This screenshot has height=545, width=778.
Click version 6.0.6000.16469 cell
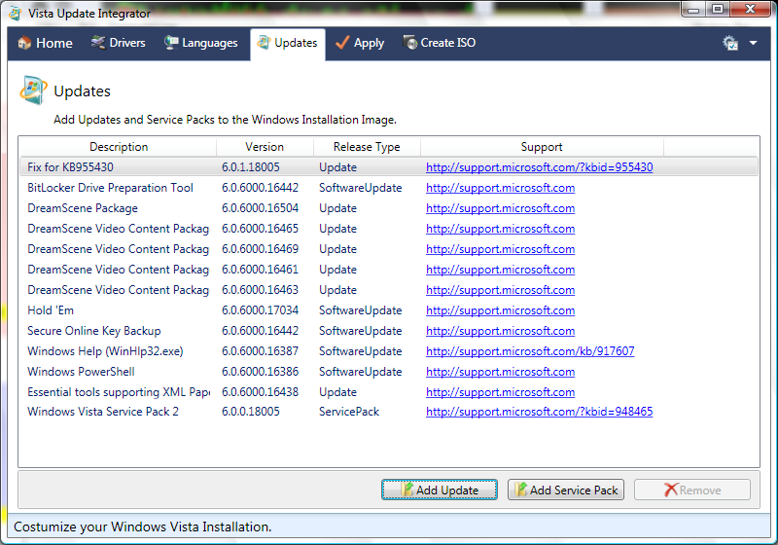pyautogui.click(x=260, y=249)
